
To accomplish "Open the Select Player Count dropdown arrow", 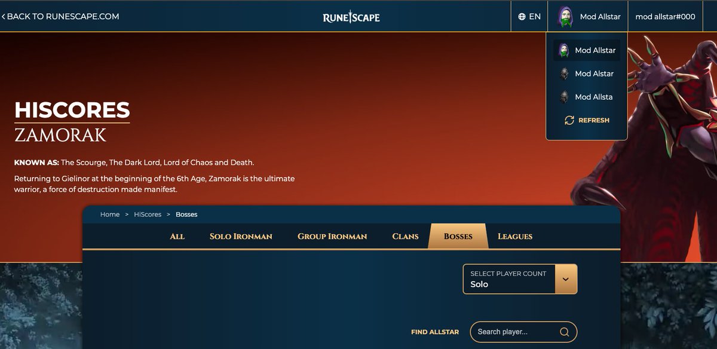I will pyautogui.click(x=566, y=279).
